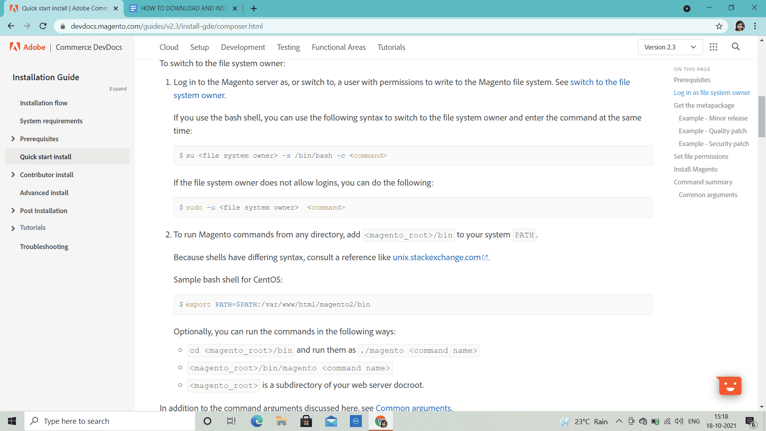Expand the Tutorials sidebar section
Screen dimensions: 766x431
coord(13,228)
